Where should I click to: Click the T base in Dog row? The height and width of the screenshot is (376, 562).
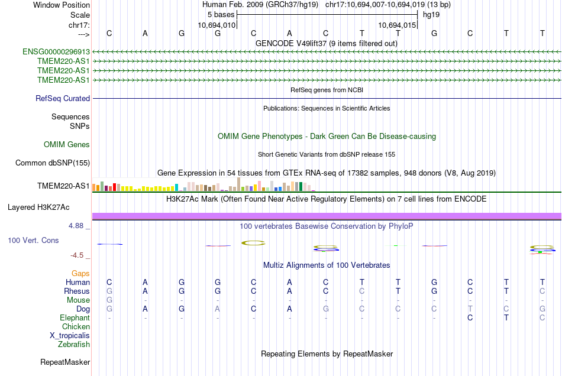pyautogui.click(x=470, y=309)
